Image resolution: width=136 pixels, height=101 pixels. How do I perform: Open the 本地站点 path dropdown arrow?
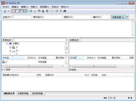tap(66, 40)
